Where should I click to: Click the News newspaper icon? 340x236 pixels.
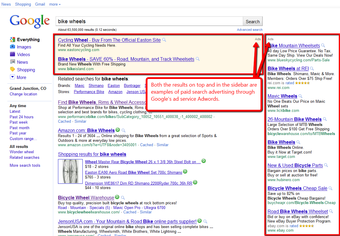pyautogui.click(x=12, y=62)
